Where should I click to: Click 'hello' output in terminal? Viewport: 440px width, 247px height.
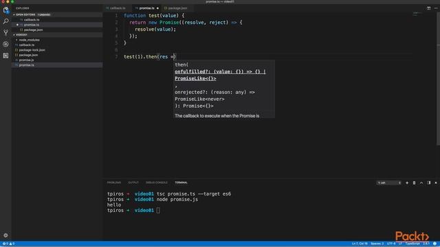tap(114, 204)
